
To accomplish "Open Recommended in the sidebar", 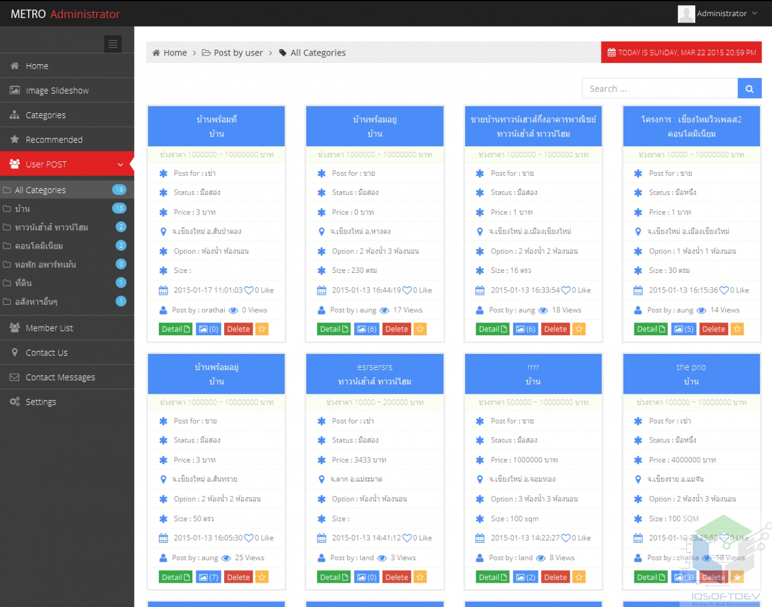I will click(67, 140).
